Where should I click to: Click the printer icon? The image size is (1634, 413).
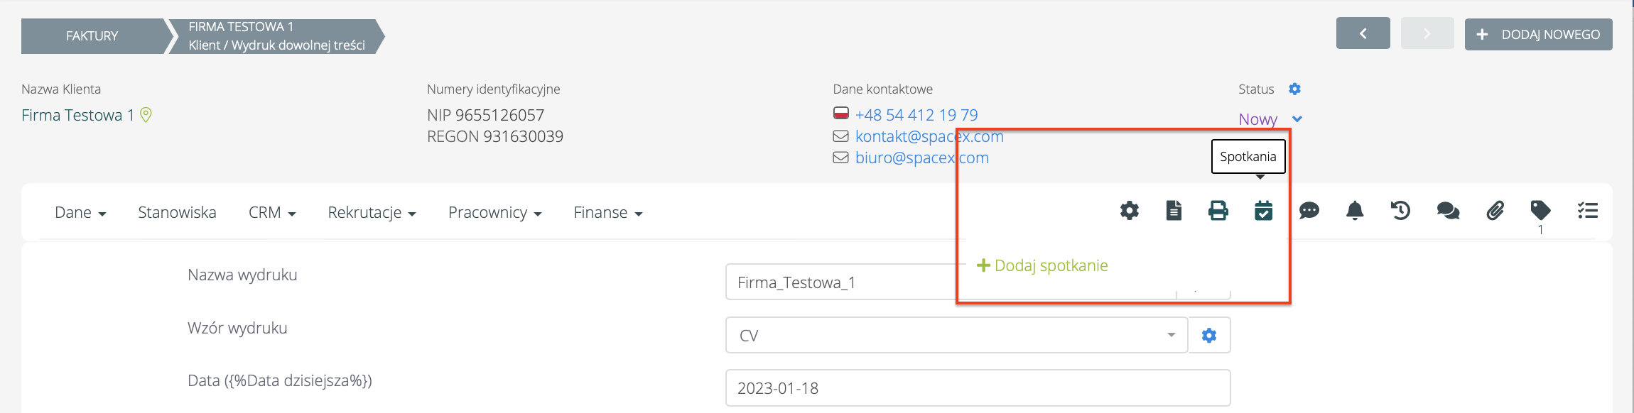click(1218, 211)
